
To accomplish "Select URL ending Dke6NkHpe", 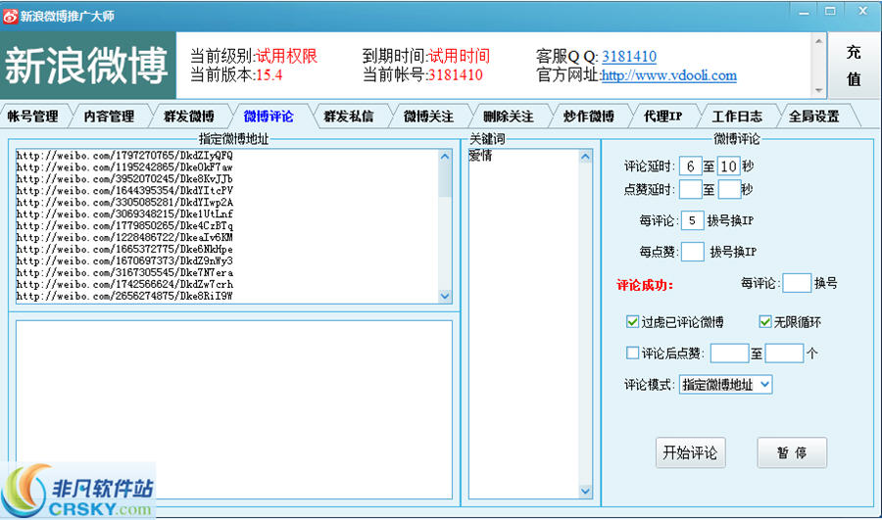I will click(124, 249).
